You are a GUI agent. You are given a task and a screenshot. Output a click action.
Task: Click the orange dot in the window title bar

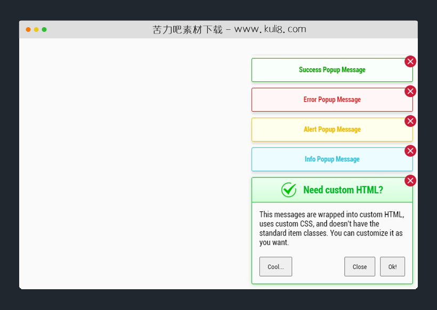point(28,30)
